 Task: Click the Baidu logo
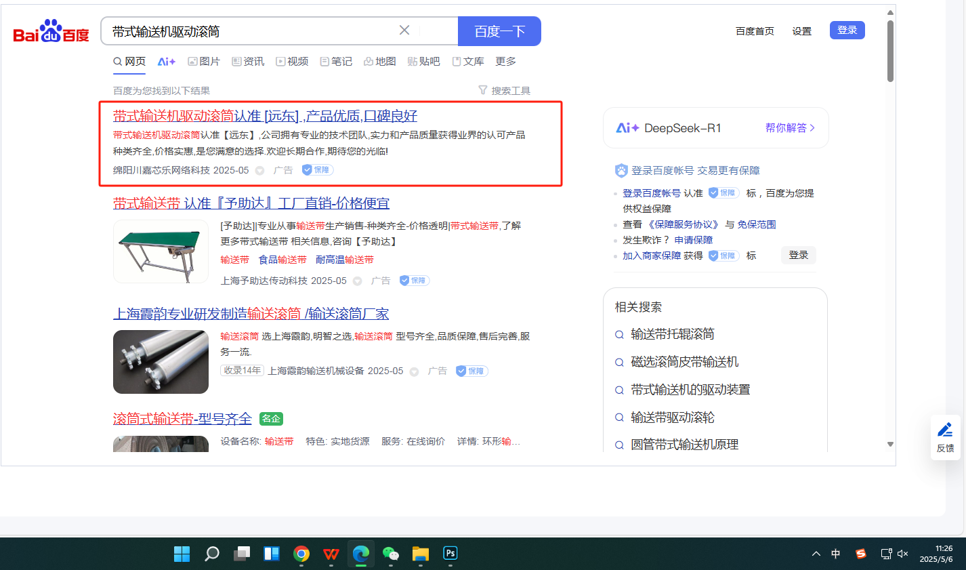click(x=51, y=31)
